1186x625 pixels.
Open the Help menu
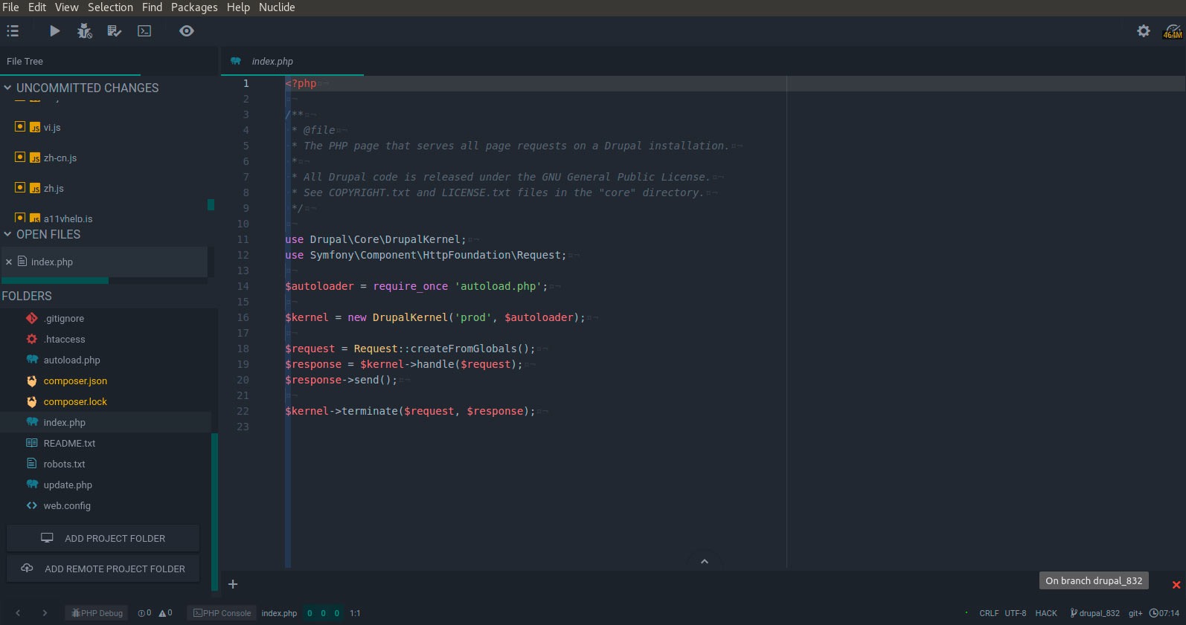(x=238, y=7)
